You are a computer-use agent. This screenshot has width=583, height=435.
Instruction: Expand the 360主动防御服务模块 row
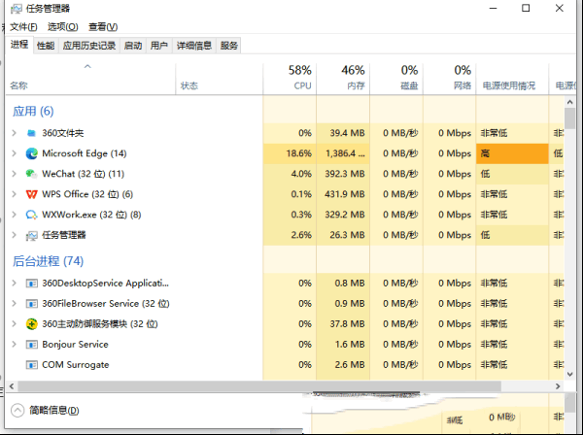(x=15, y=324)
